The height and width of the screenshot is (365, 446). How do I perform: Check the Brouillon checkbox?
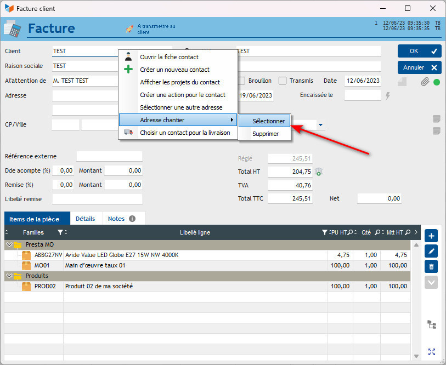242,81
